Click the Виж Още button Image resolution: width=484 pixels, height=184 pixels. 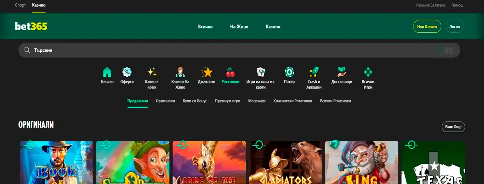[x=453, y=127]
